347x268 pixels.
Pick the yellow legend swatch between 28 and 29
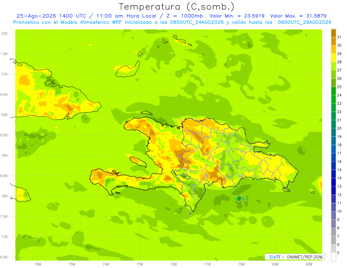(x=333, y=58)
